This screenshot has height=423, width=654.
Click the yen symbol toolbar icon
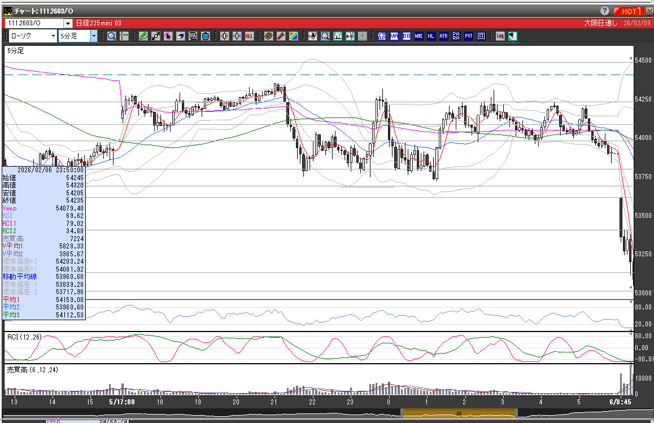[350, 36]
